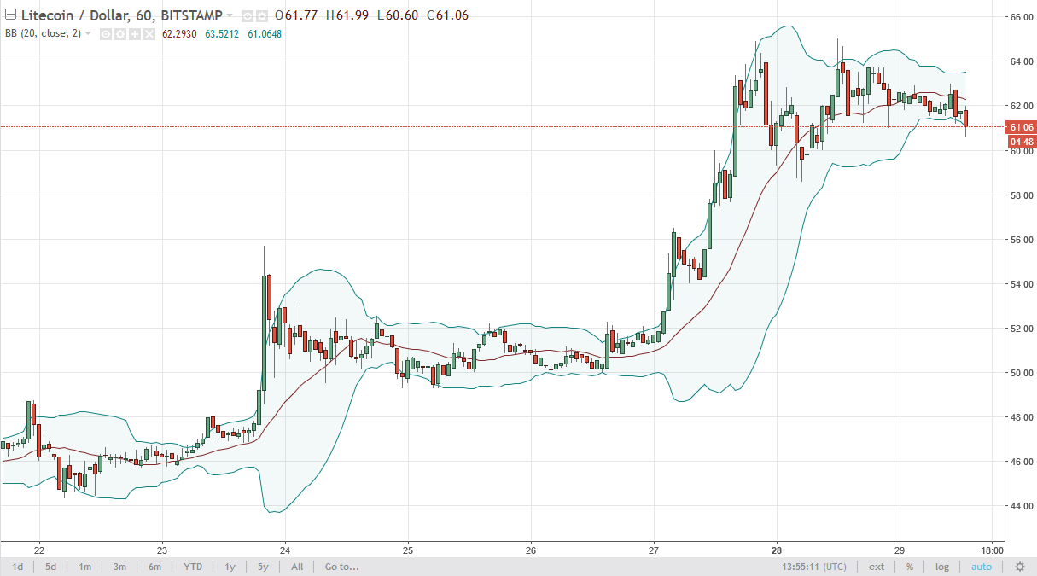This screenshot has height=576, width=1037.
Task: Expand the BB (20, close, 2) dropdown arrow
Action: (88, 33)
